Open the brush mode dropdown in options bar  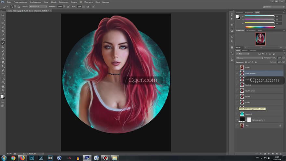(38, 7)
